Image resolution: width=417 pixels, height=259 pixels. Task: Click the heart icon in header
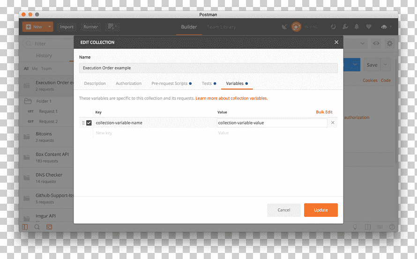tap(369, 27)
